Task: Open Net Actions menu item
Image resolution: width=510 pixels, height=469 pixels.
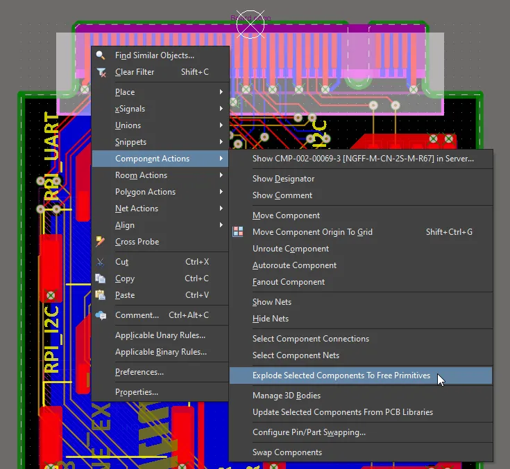Action: [160, 209]
